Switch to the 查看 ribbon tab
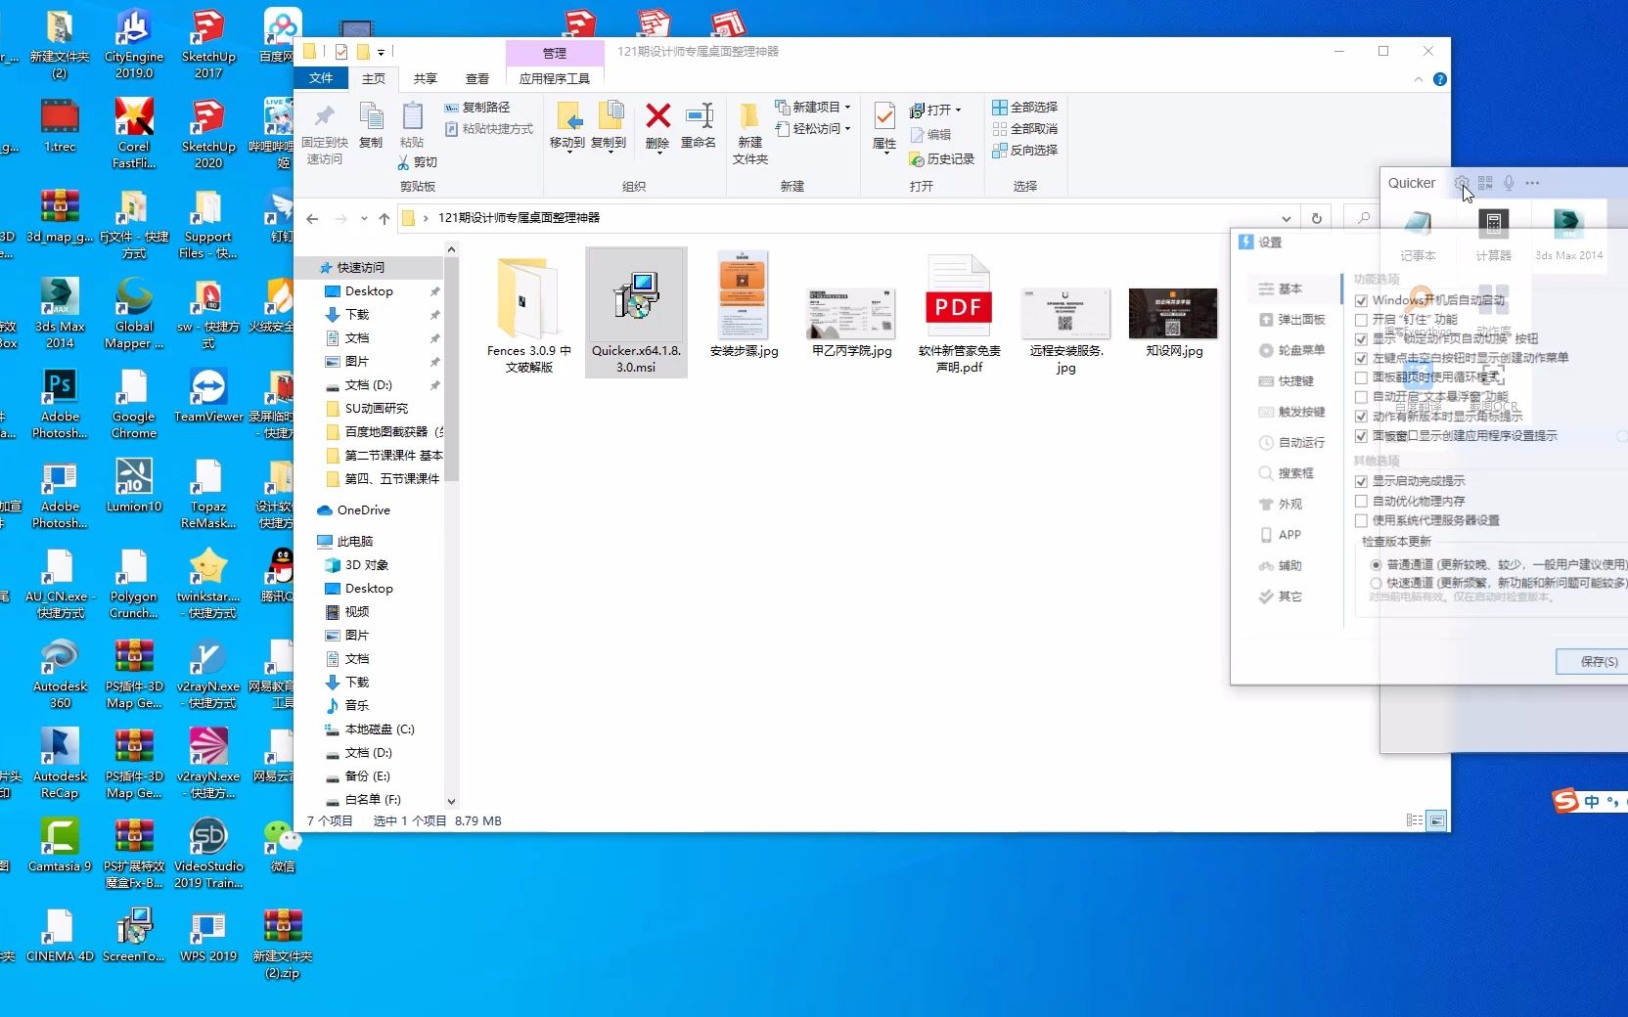This screenshot has height=1017, width=1628. pyautogui.click(x=476, y=78)
